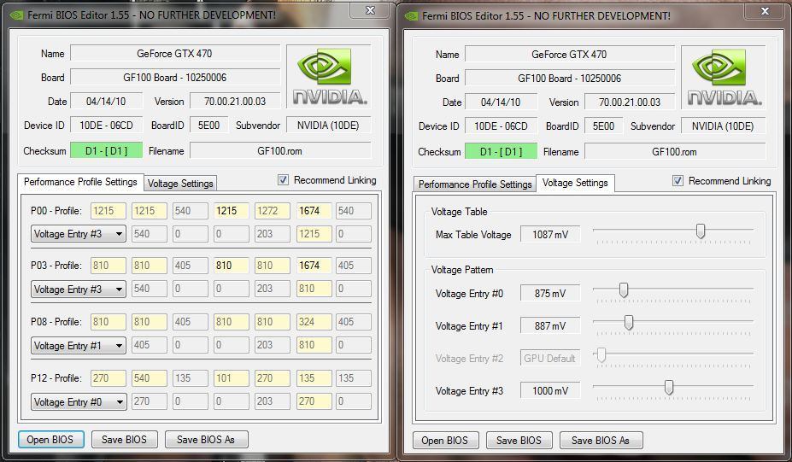Image resolution: width=792 pixels, height=462 pixels.
Task: Open P12 profile Voltage Entry #0 dropdown
Action: pyautogui.click(x=79, y=402)
